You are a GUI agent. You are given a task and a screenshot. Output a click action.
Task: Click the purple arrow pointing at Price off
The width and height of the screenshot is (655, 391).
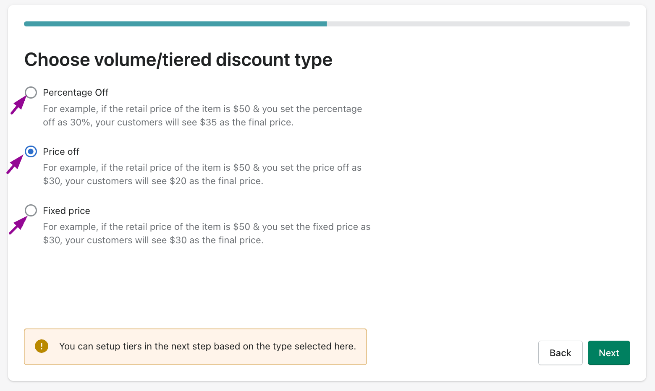click(x=15, y=164)
